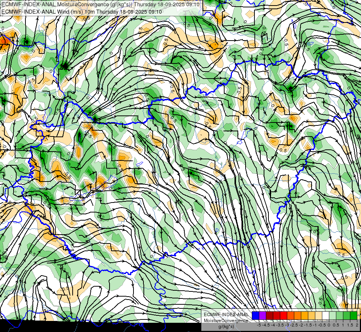Select the ECMWF-INDEX-ANAL legend label
Viewport: 361px width, 332px height.
(x=226, y=315)
